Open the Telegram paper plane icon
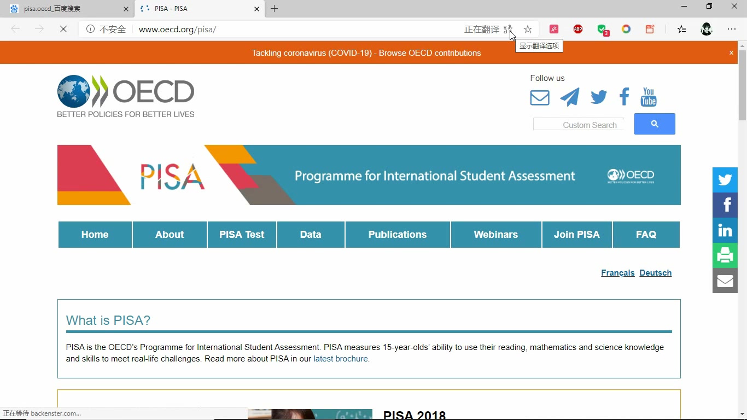This screenshot has width=747, height=420. 570,97
